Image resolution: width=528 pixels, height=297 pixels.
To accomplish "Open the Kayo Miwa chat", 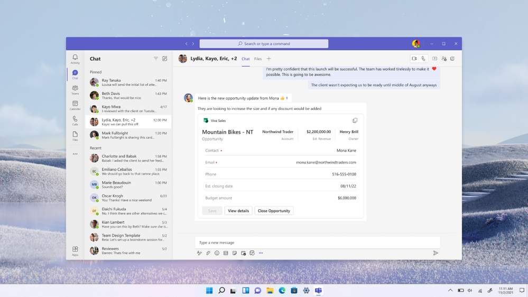I will click(x=128, y=108).
